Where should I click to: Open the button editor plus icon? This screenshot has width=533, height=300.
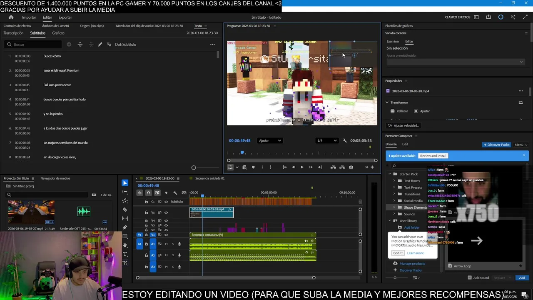(372, 167)
